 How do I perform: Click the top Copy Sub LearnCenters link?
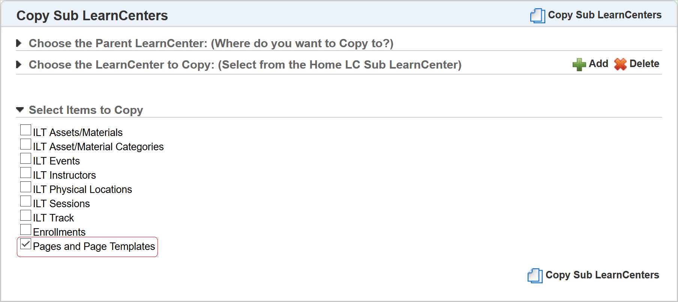pyautogui.click(x=604, y=15)
